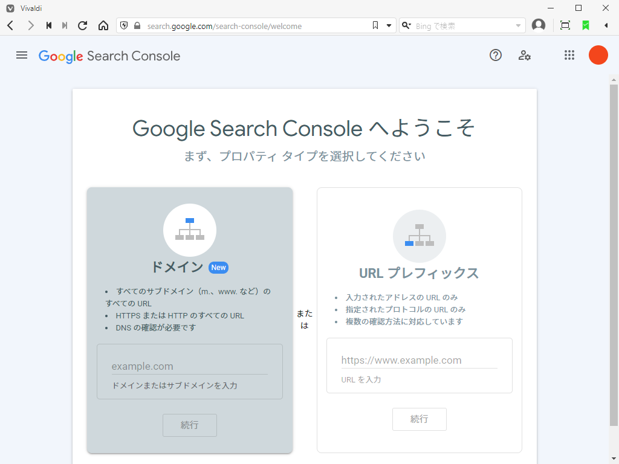Click text DNS の確認が必要です
619x464 pixels.
coord(155,327)
